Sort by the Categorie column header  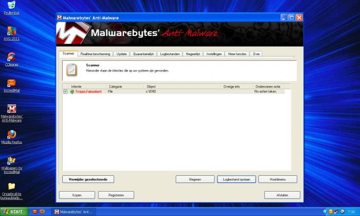tap(124, 86)
